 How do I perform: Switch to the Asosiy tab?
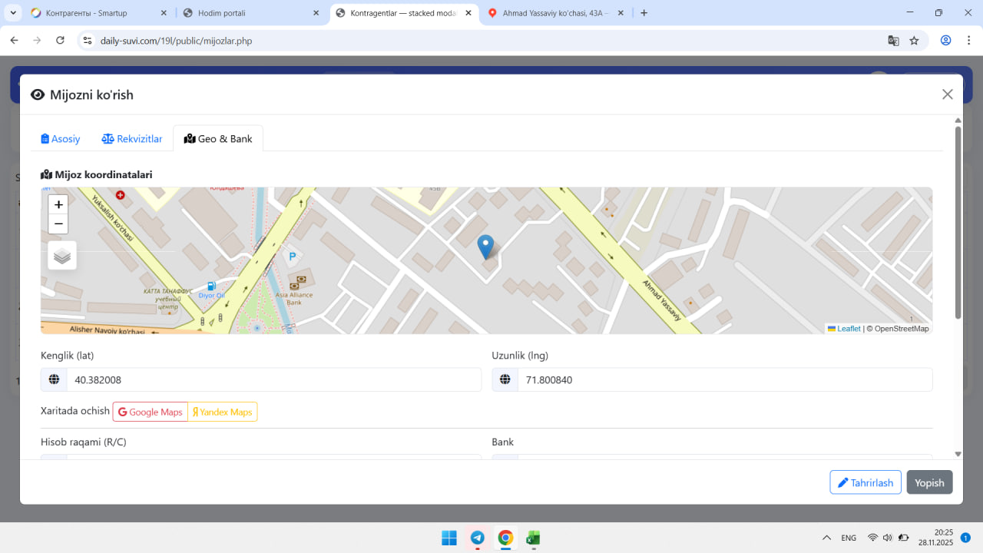point(61,139)
